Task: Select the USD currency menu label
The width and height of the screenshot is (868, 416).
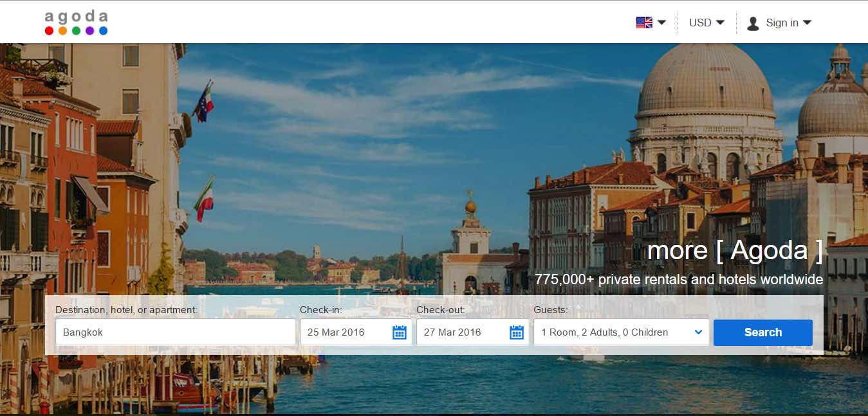Action: [700, 23]
